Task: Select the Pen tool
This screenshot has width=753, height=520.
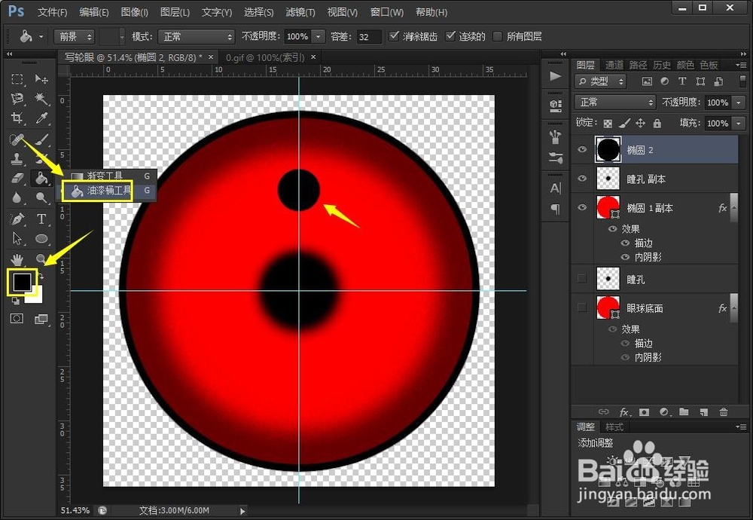Action: [17, 219]
